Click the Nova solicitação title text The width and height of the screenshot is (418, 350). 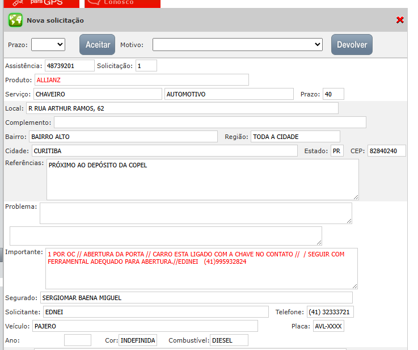tap(55, 20)
